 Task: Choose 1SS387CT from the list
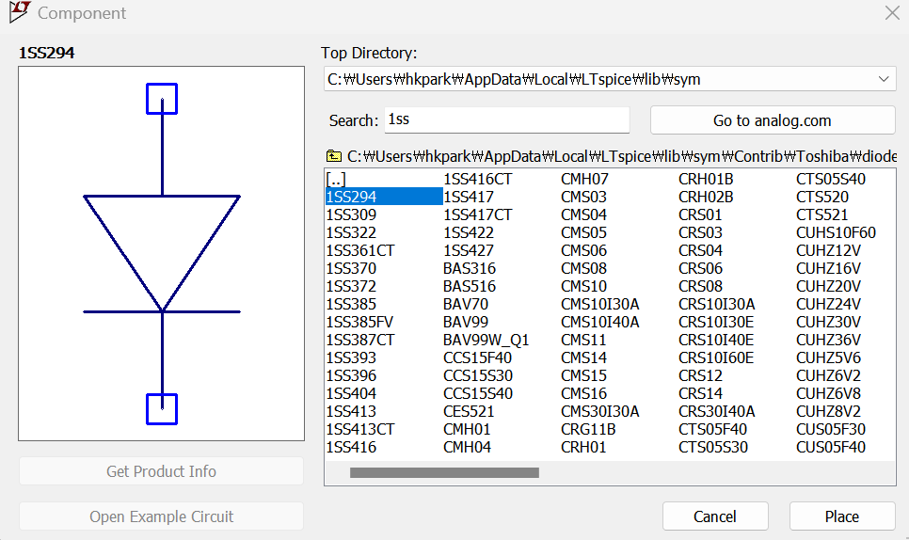click(x=360, y=341)
